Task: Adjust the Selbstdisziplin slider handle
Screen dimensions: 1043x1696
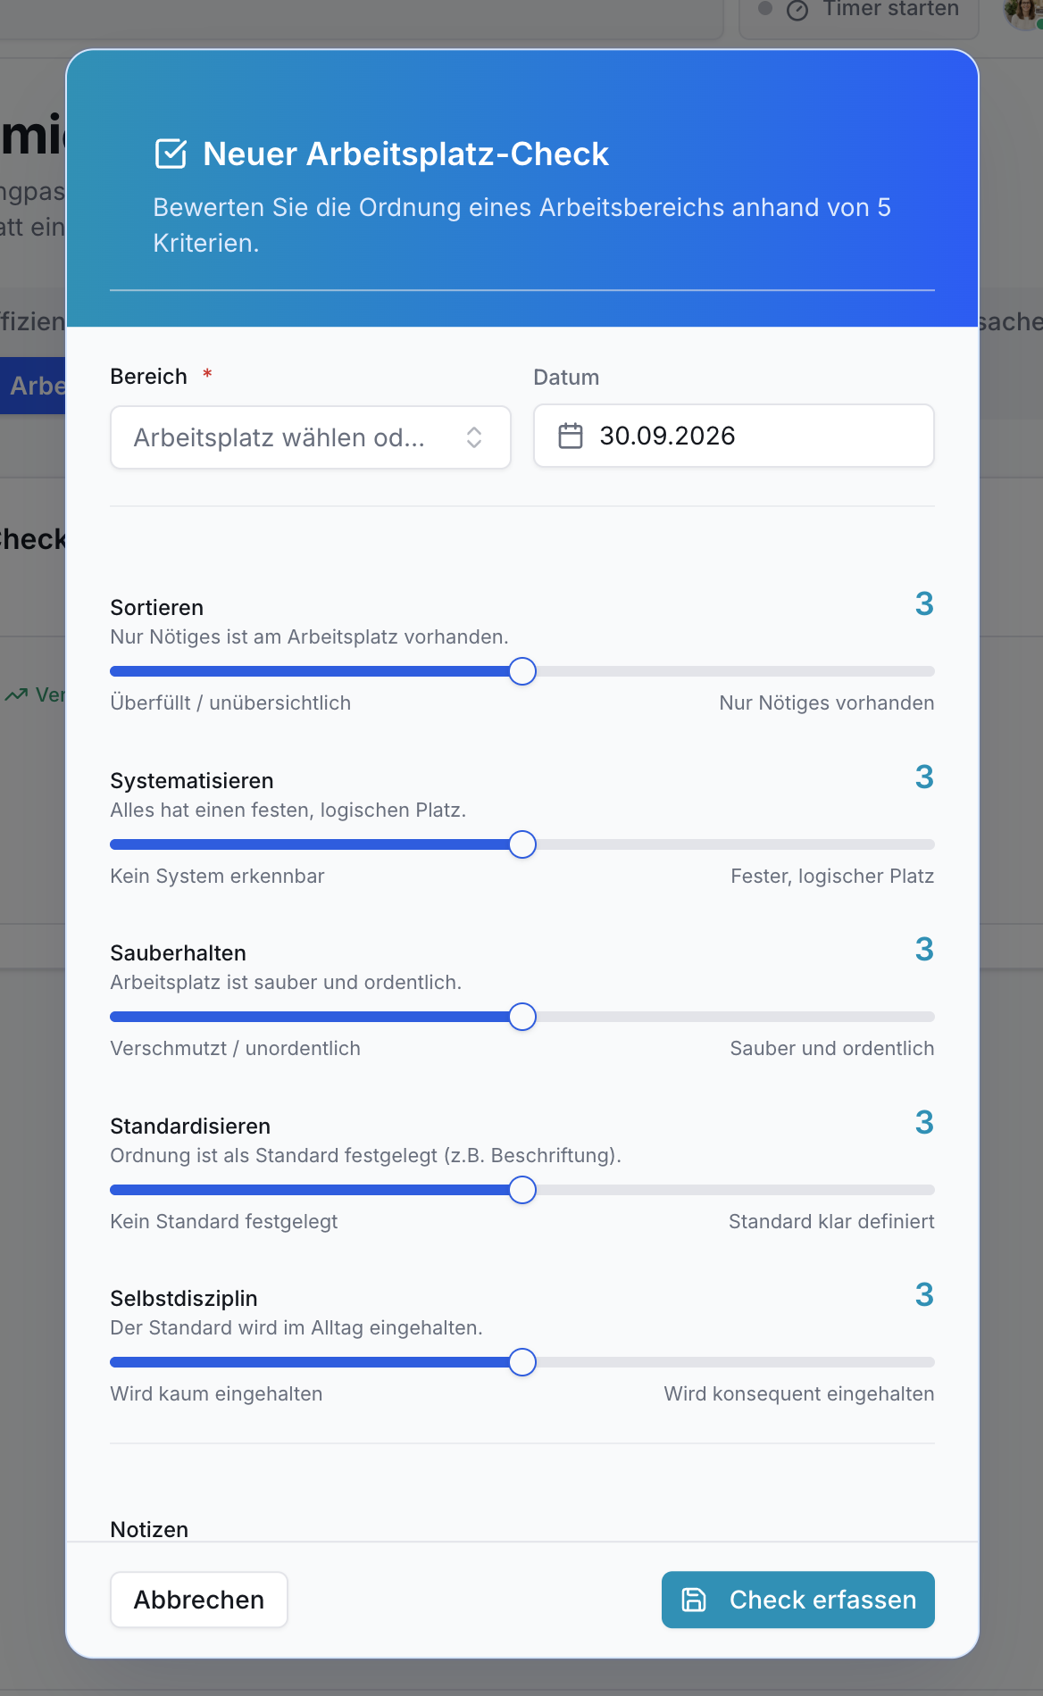Action: (522, 1362)
